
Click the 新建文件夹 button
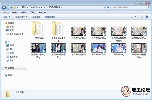(50, 17)
